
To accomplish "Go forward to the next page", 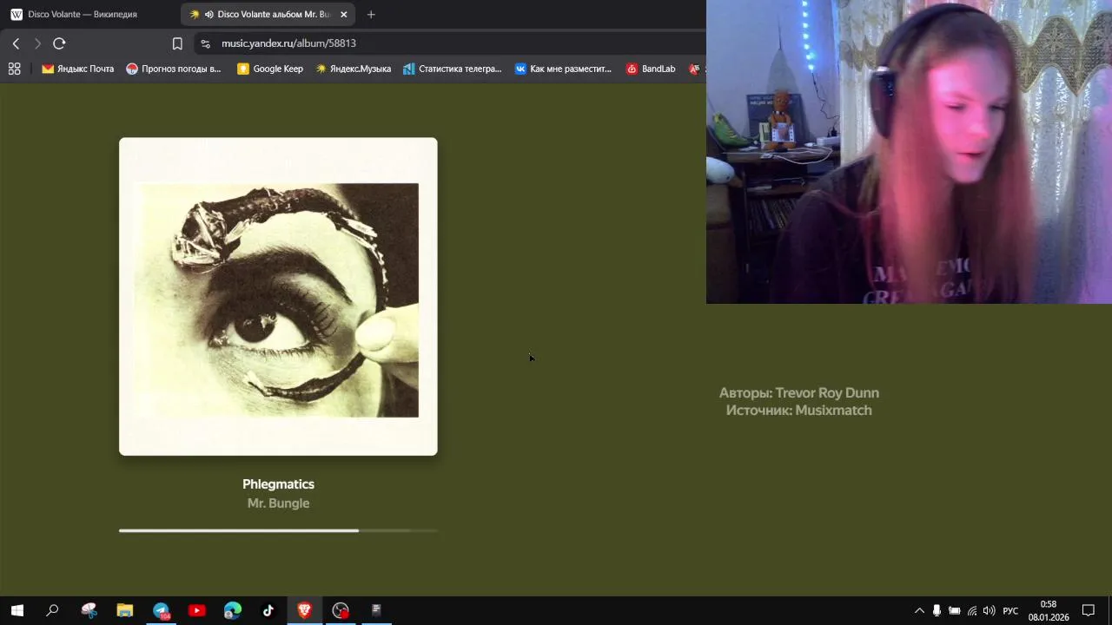I will (37, 43).
